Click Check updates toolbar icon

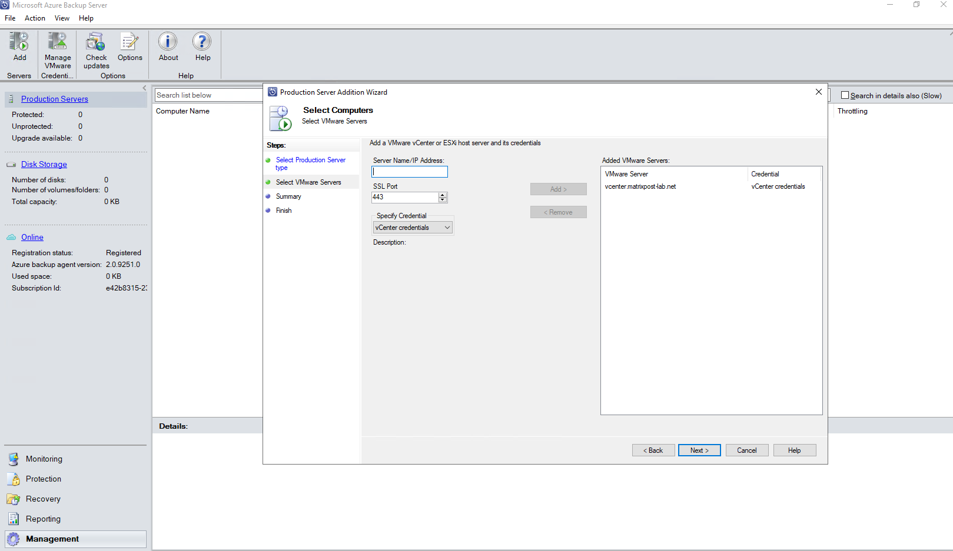pyautogui.click(x=96, y=41)
